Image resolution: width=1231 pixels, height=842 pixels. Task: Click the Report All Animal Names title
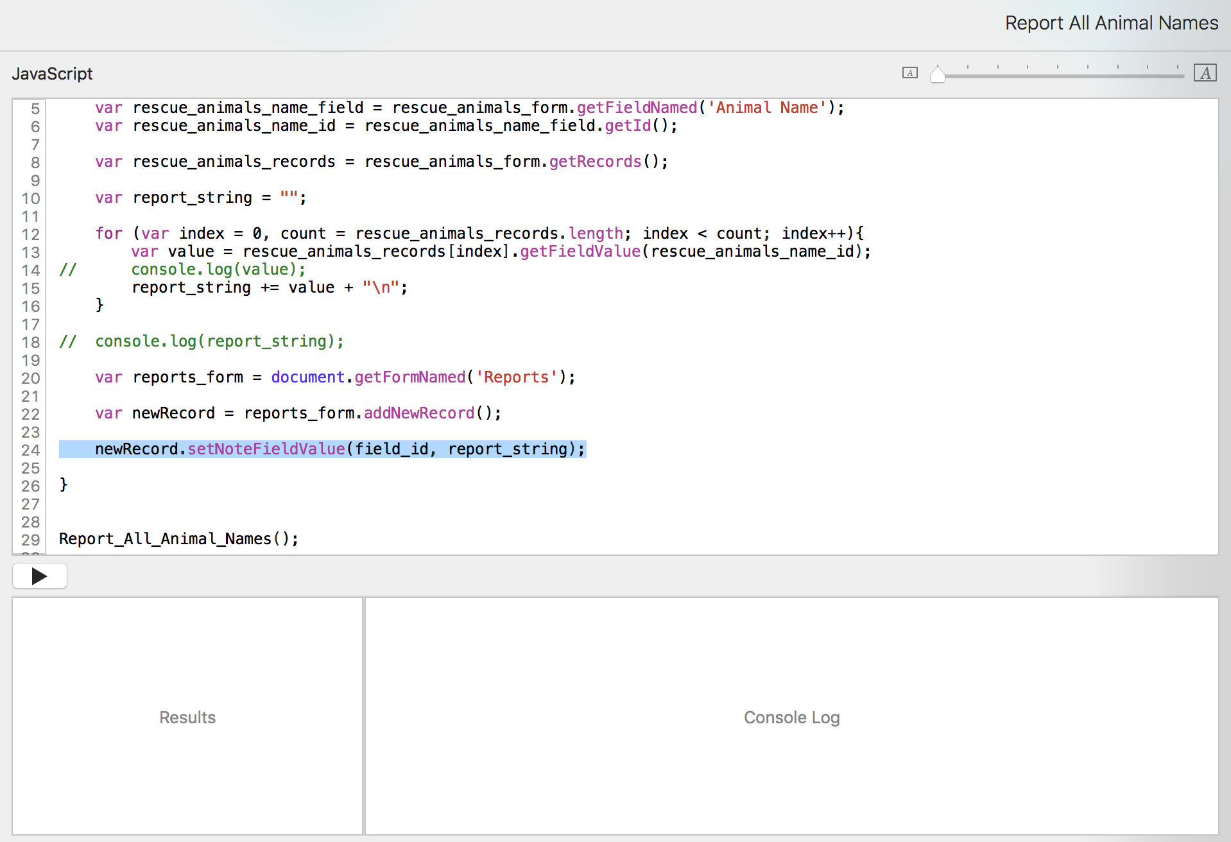click(1111, 23)
